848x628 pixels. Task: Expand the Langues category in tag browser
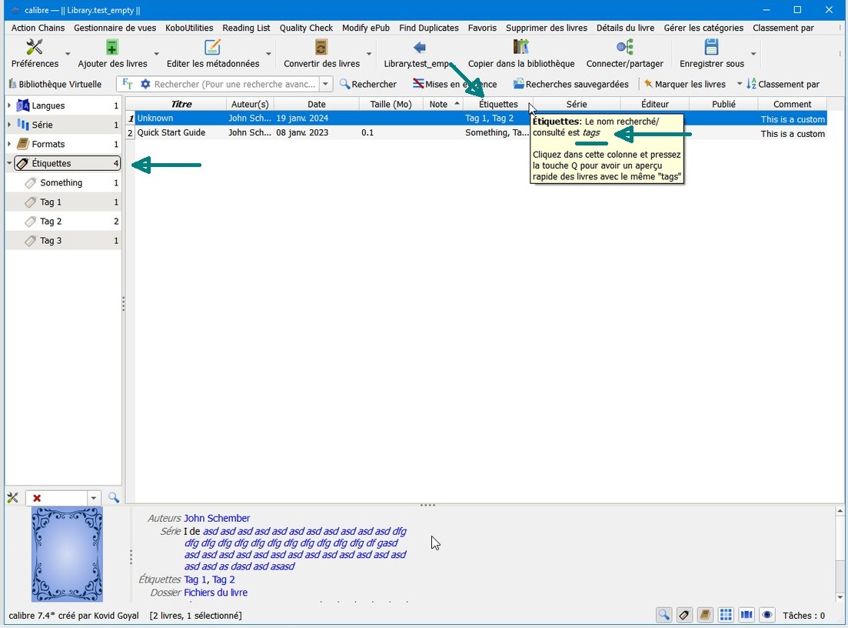tap(9, 105)
